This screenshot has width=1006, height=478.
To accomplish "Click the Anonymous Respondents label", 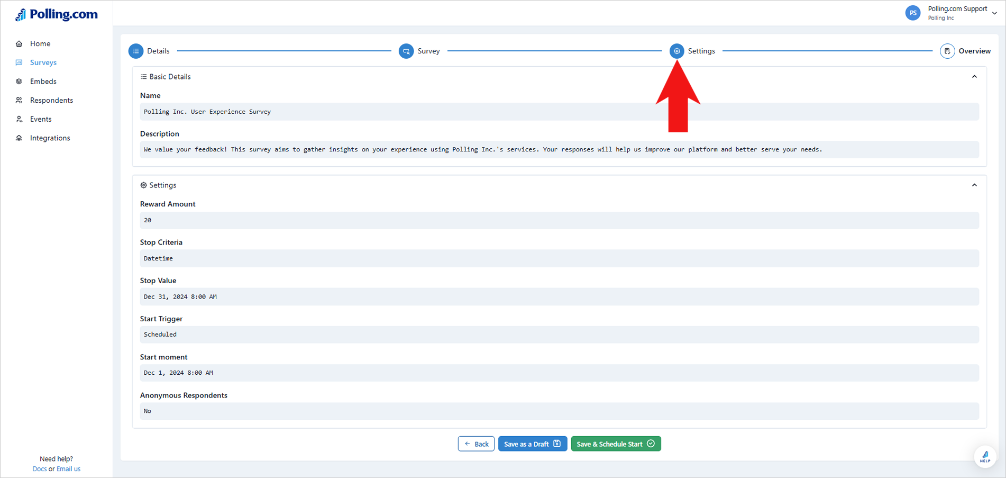I will point(184,395).
